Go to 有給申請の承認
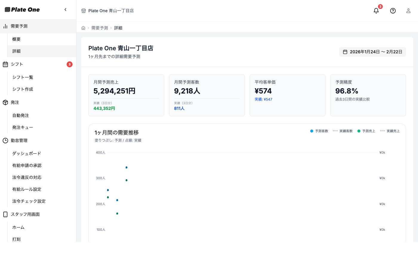This screenshot has width=418, height=268. click(x=42, y=166)
